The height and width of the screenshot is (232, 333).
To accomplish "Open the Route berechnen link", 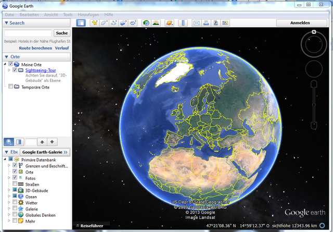I will click(x=35, y=48).
